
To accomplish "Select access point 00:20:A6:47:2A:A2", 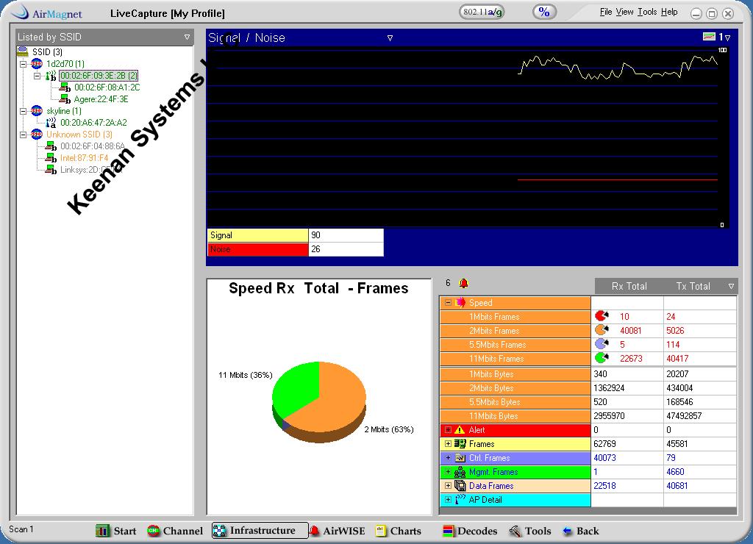I will tap(93, 123).
